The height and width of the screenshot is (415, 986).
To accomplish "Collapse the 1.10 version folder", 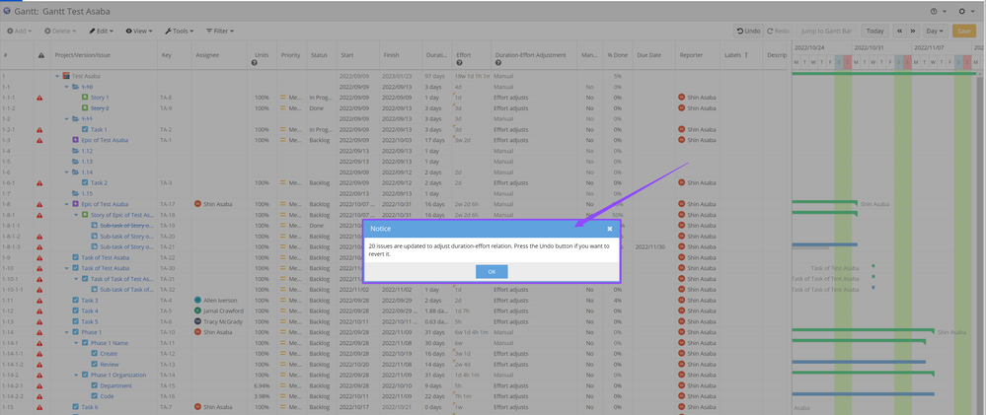I will pyautogui.click(x=67, y=87).
